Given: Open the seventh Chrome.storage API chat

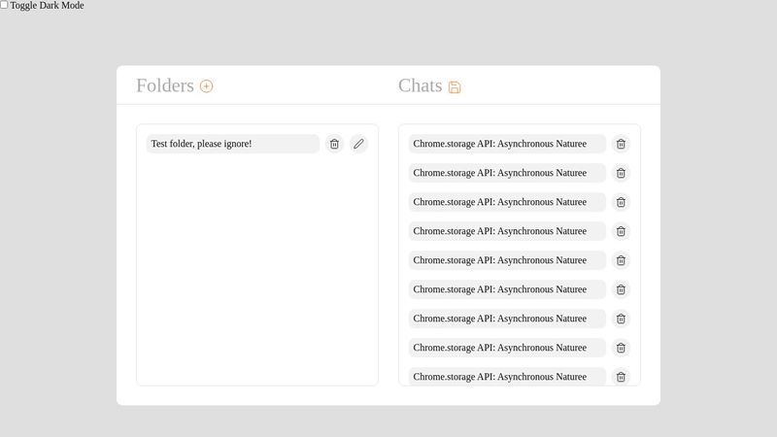Looking at the screenshot, I should (x=506, y=319).
